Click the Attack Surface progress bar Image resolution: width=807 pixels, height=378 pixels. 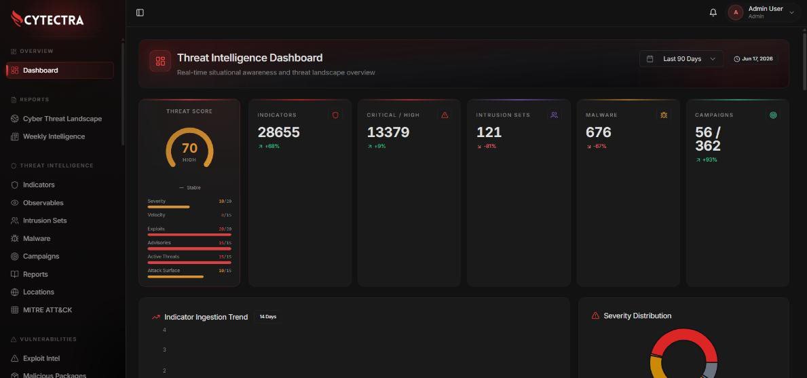(x=189, y=277)
